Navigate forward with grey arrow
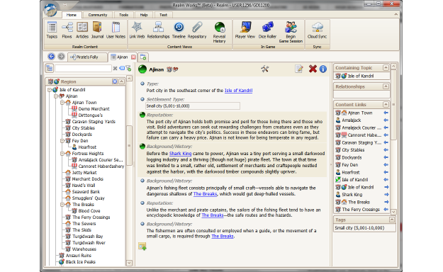Image resolution: width=443 pixels, height=272 pixels. (x=61, y=57)
